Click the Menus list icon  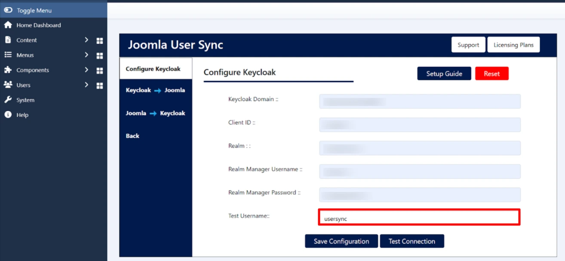pyautogui.click(x=8, y=55)
